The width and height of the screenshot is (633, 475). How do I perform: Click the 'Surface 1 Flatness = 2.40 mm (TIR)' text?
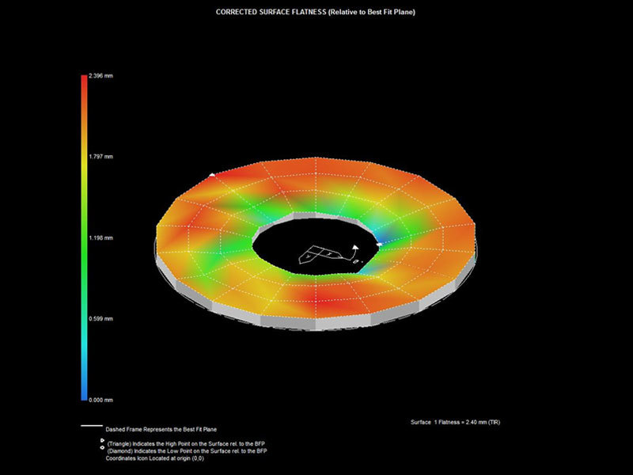pyautogui.click(x=455, y=422)
